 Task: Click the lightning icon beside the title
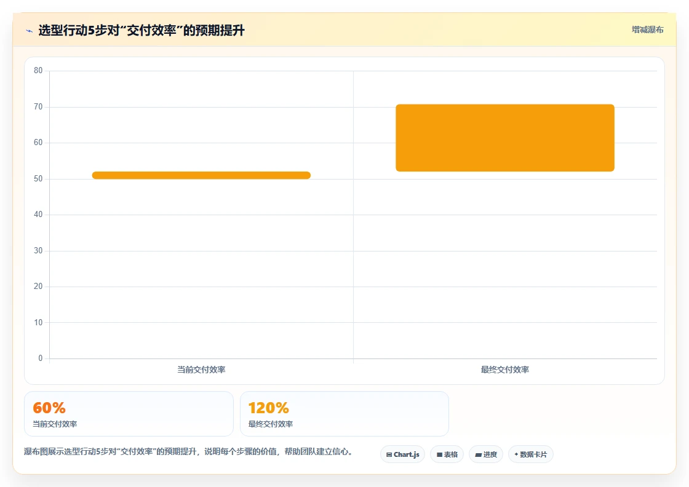click(30, 31)
